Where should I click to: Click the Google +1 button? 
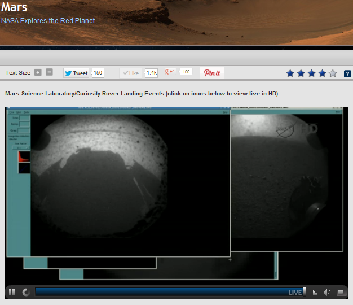click(x=170, y=72)
